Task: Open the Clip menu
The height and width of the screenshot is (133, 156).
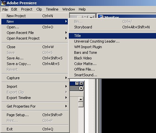Action: coord(39,9)
